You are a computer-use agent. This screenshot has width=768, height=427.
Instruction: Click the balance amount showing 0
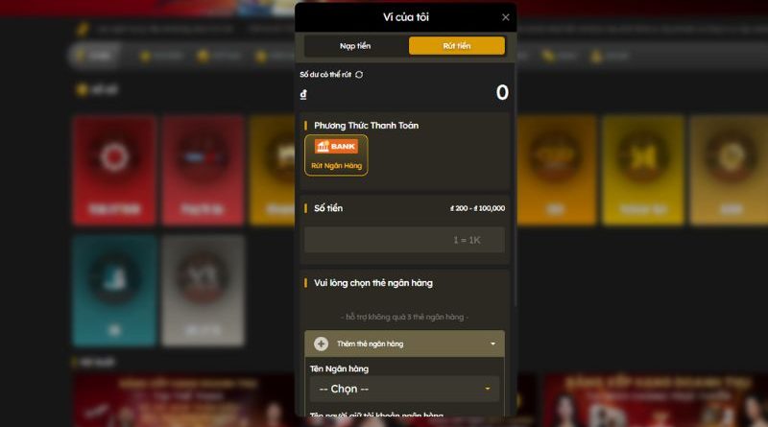coord(502,92)
